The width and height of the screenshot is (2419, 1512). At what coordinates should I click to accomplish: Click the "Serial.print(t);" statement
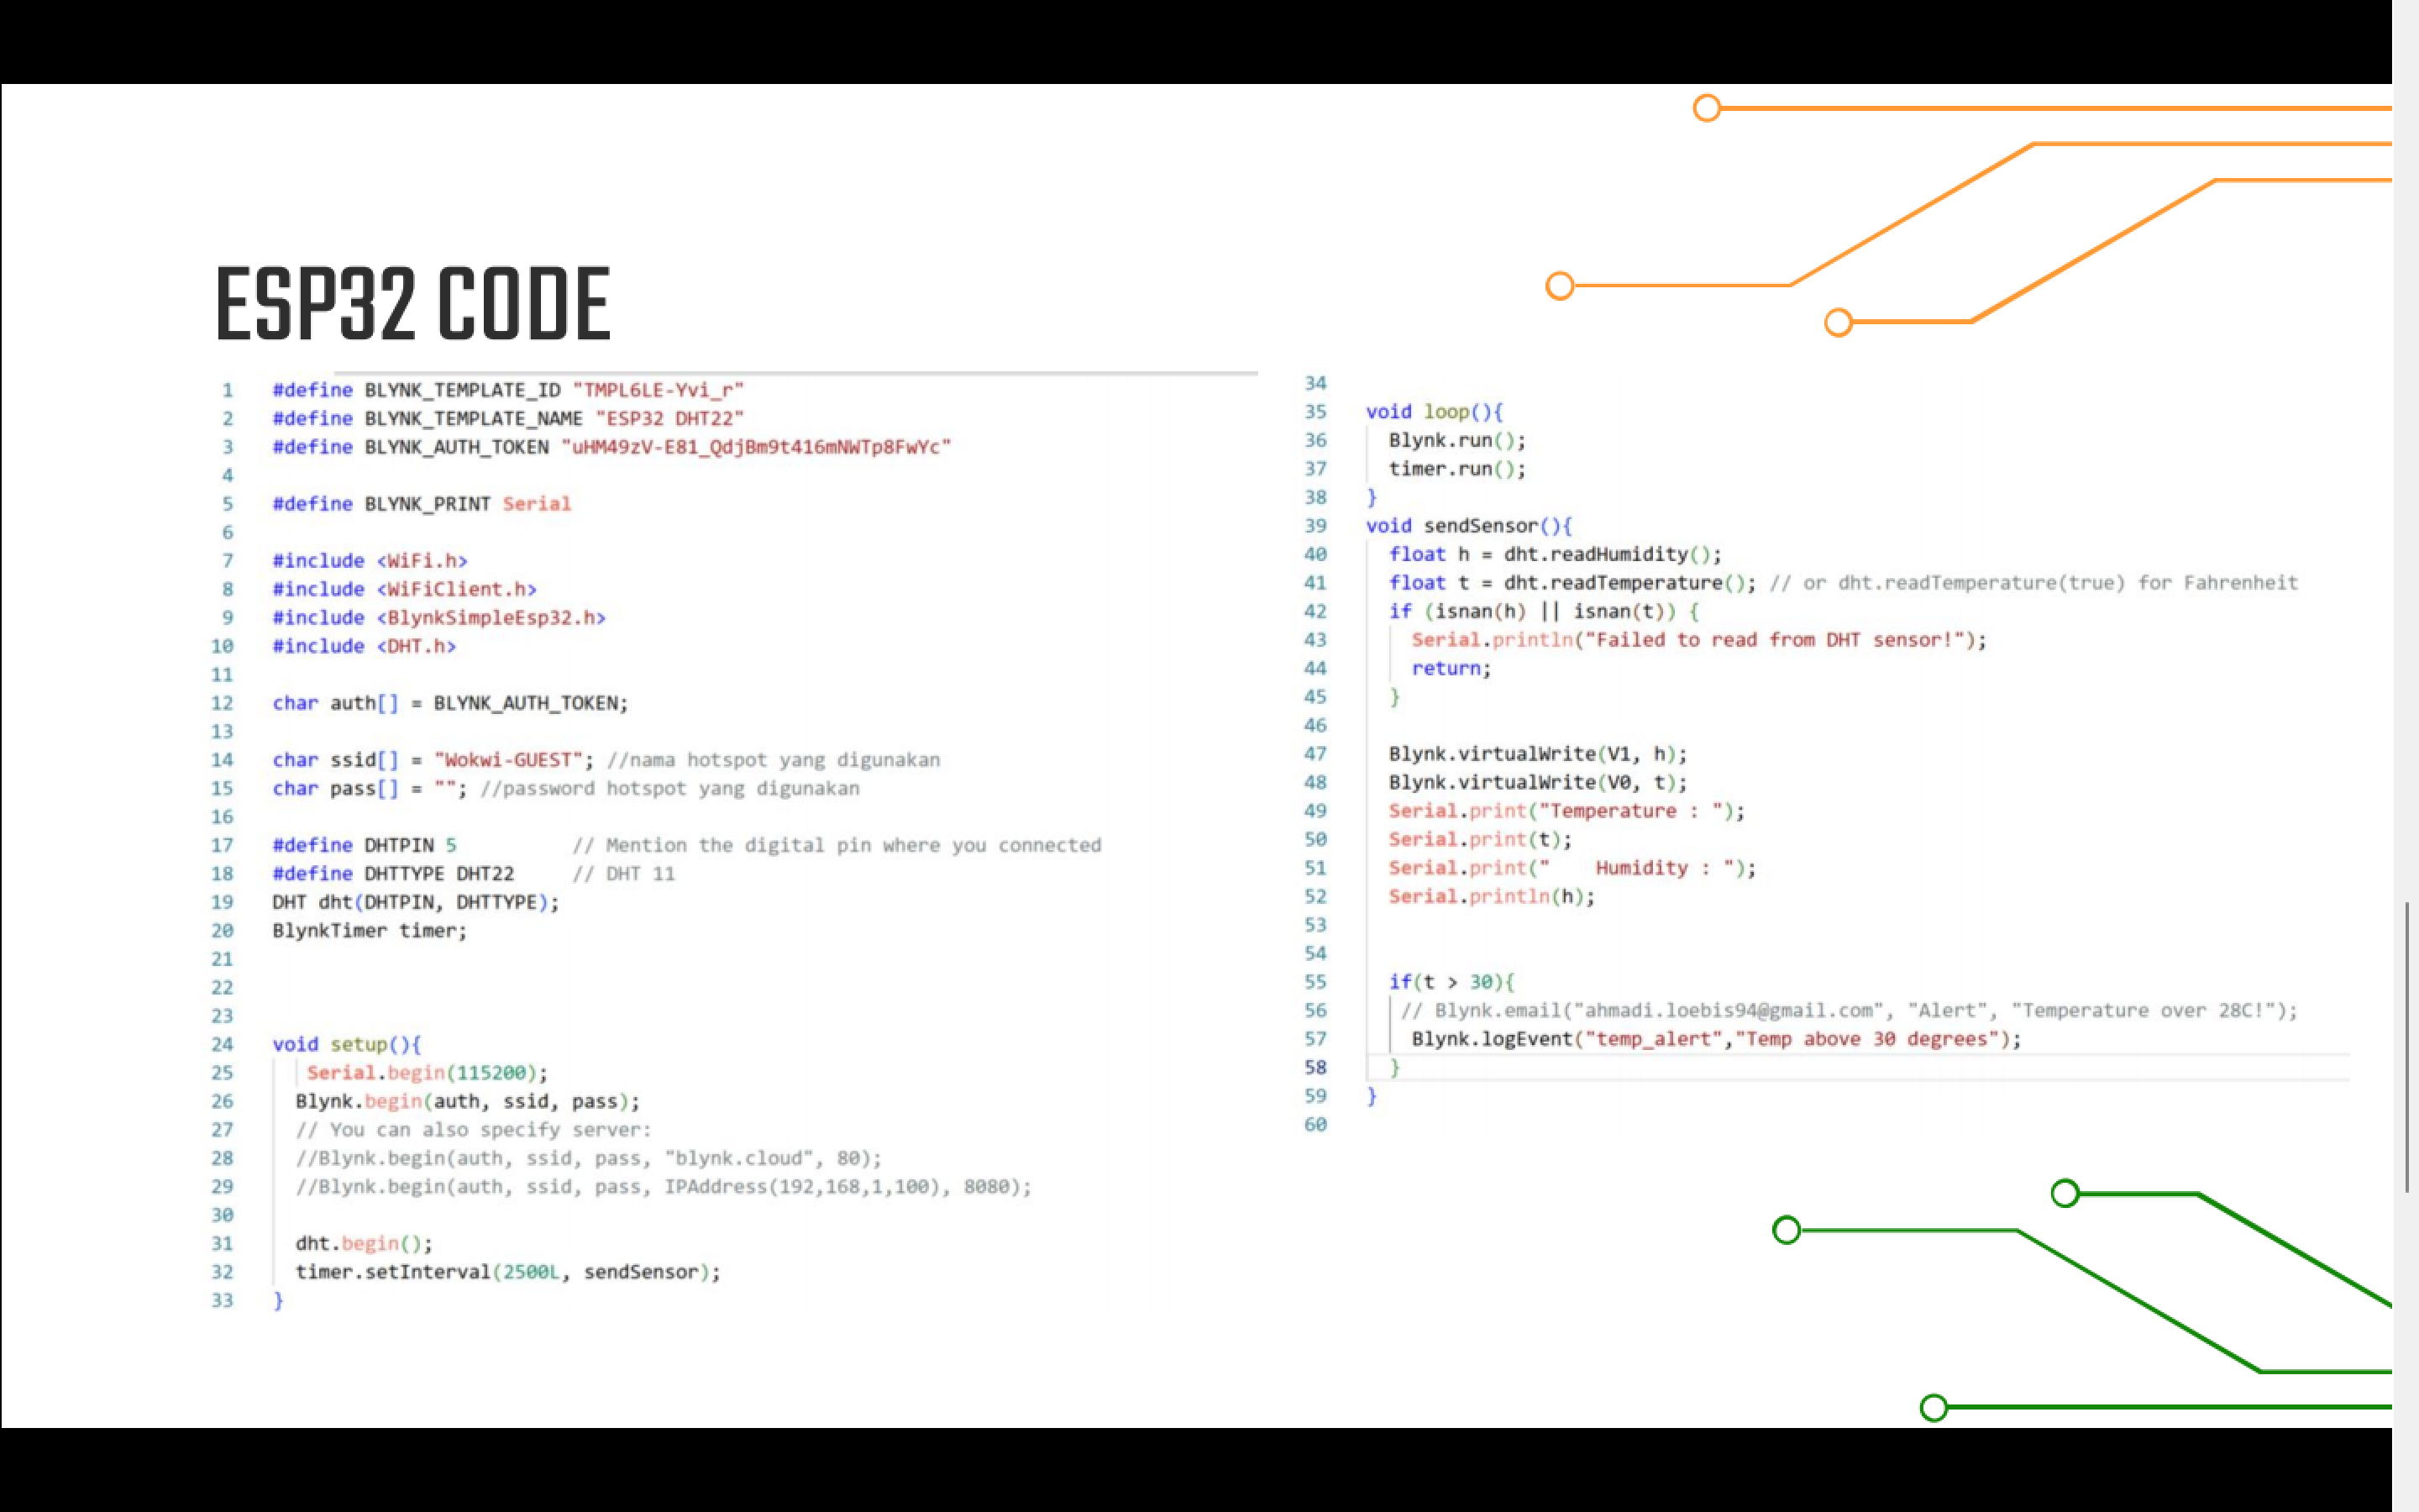tap(1481, 840)
